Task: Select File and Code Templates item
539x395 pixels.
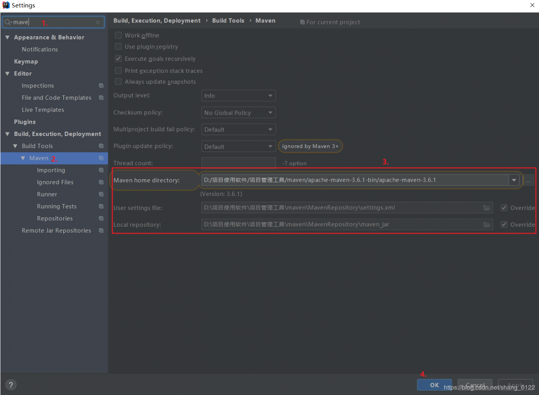Action: click(56, 98)
